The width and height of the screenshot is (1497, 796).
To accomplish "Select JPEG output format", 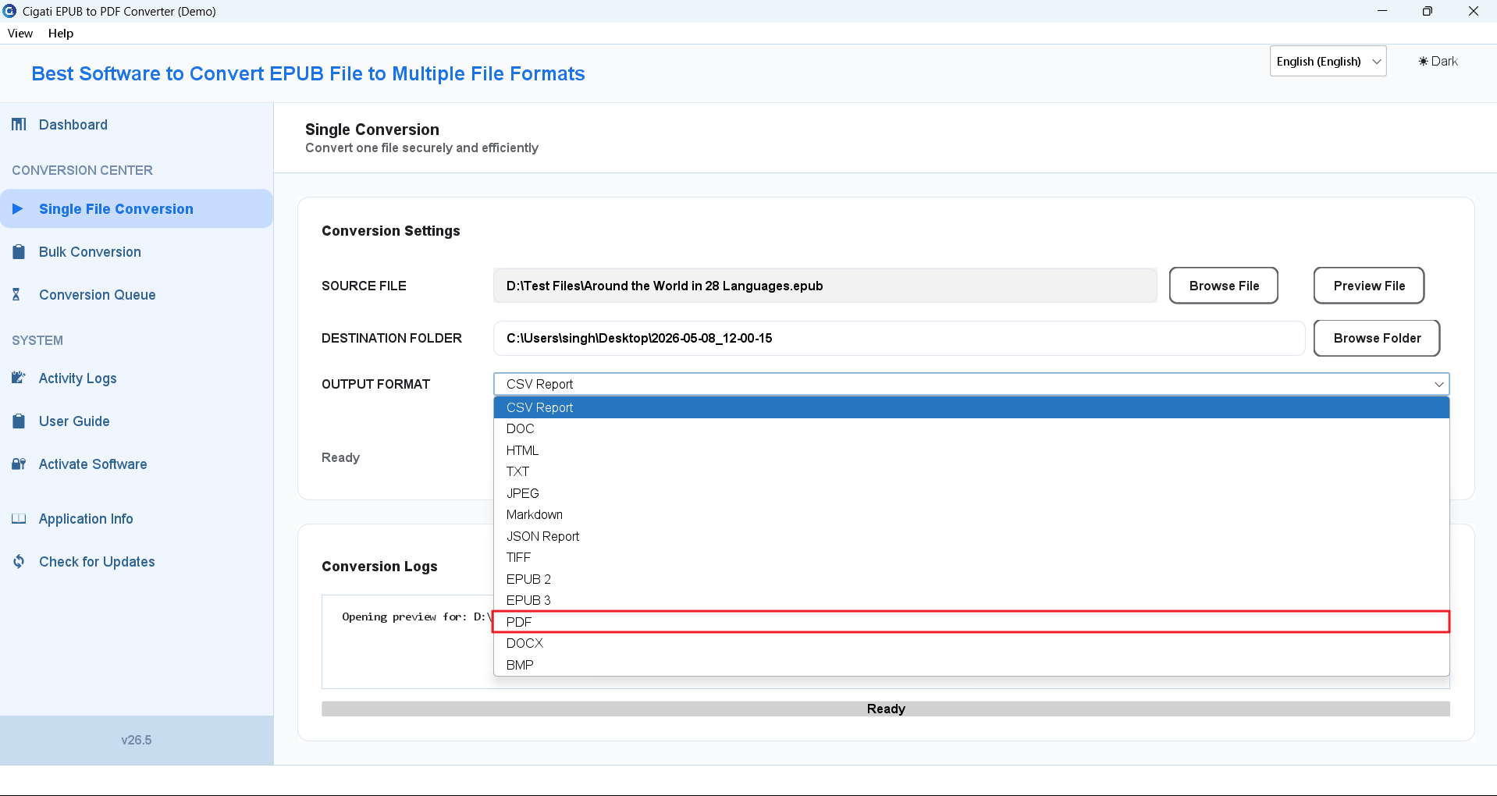I will (x=971, y=493).
